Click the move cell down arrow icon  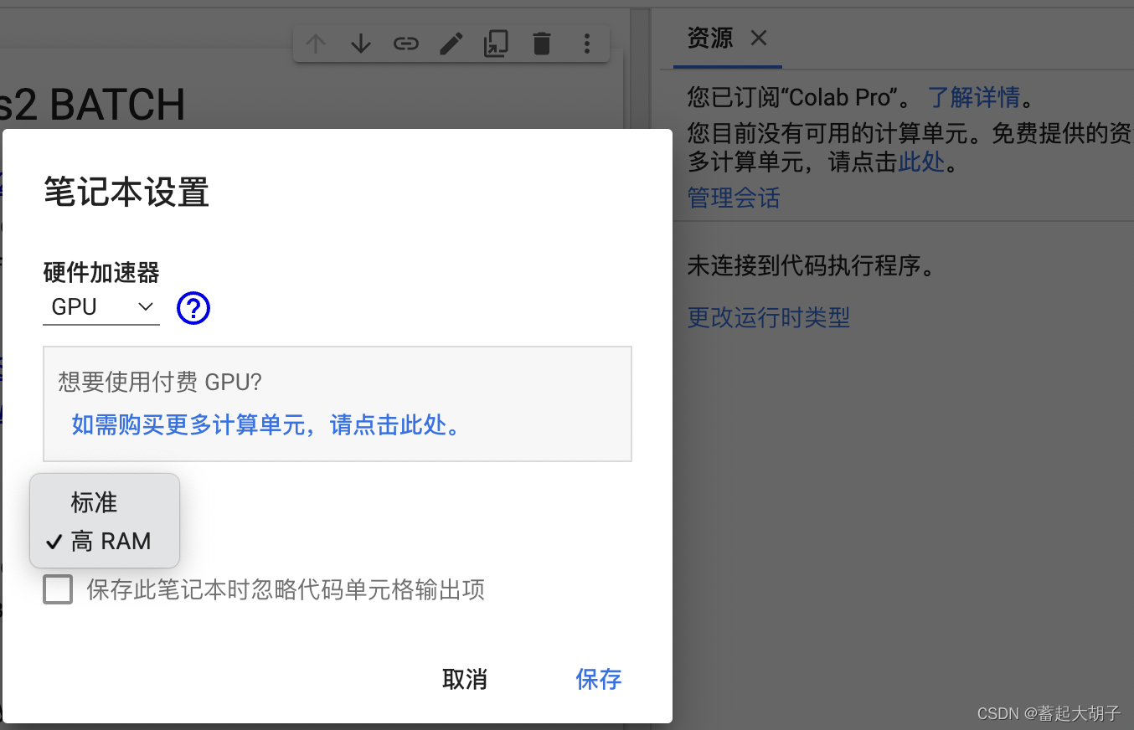[360, 43]
